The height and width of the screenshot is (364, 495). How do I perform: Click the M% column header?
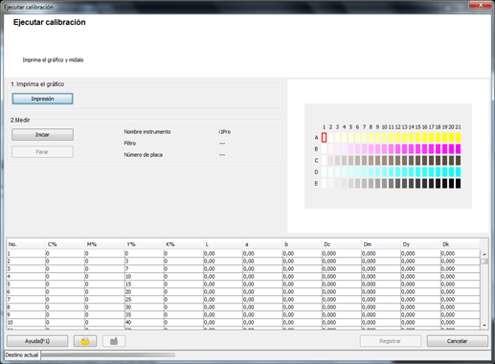(x=104, y=244)
